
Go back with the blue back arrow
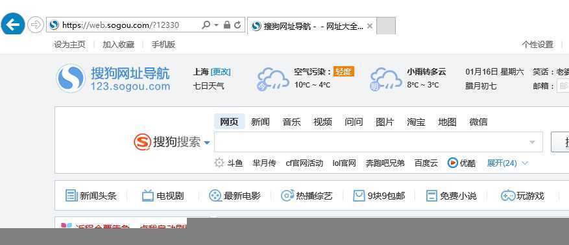13,25
